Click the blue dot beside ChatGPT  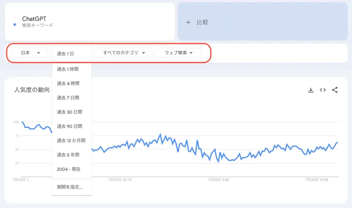pyautogui.click(x=15, y=25)
